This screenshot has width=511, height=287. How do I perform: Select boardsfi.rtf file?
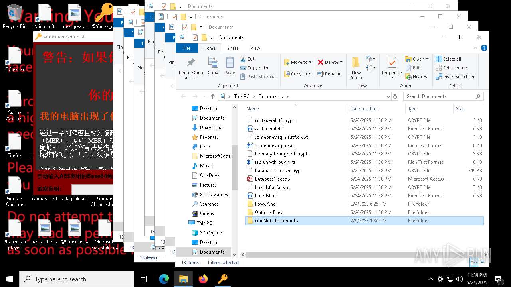click(x=266, y=196)
